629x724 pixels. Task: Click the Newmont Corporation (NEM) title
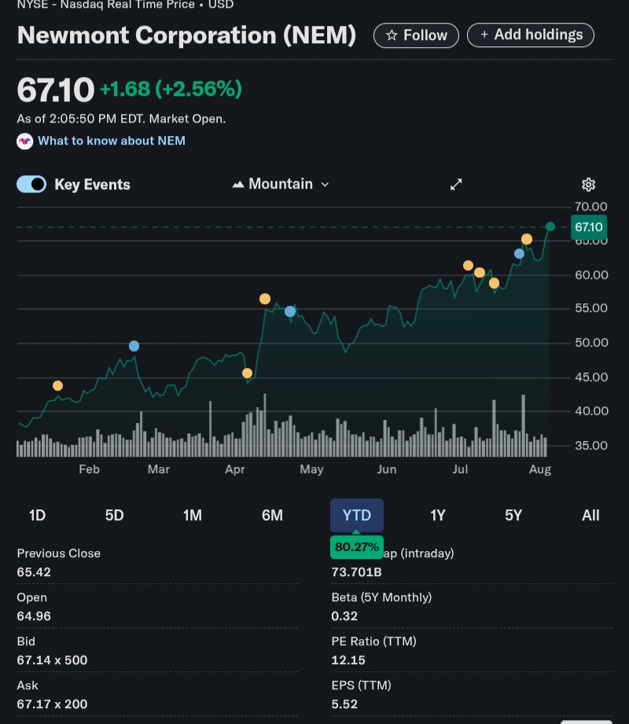[x=186, y=35]
